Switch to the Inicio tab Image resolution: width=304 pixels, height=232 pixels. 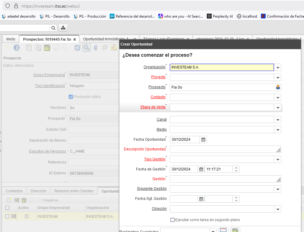pos(11,39)
